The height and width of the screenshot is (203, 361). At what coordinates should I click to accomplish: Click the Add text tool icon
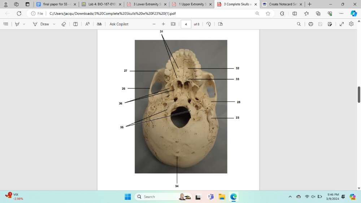(75, 24)
